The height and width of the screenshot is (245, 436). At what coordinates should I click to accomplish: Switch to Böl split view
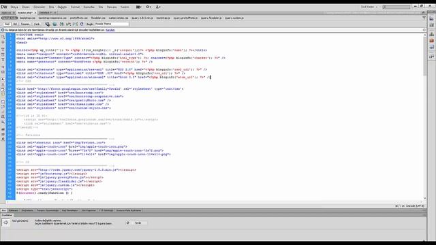tap(15, 24)
